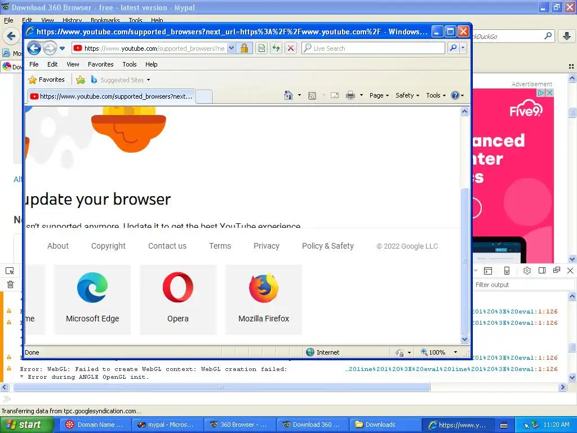577x433 pixels.
Task: Click devtools dock to side icon
Action: (542, 271)
